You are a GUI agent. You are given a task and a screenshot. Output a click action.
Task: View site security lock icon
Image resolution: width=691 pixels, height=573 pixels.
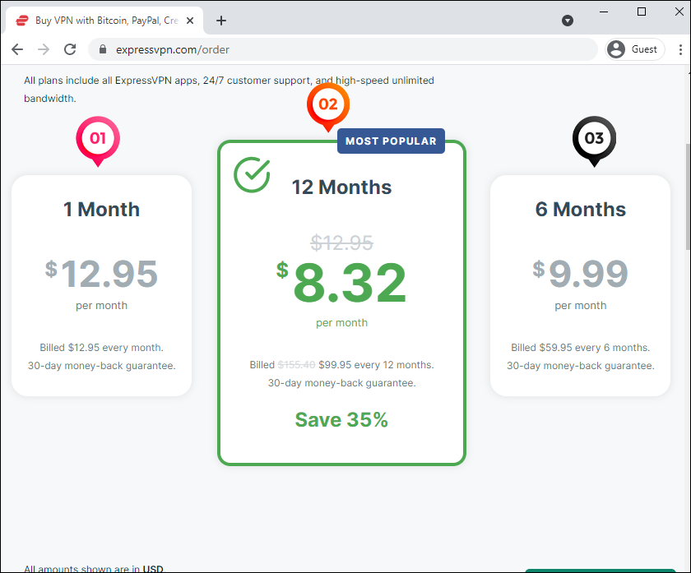click(103, 49)
